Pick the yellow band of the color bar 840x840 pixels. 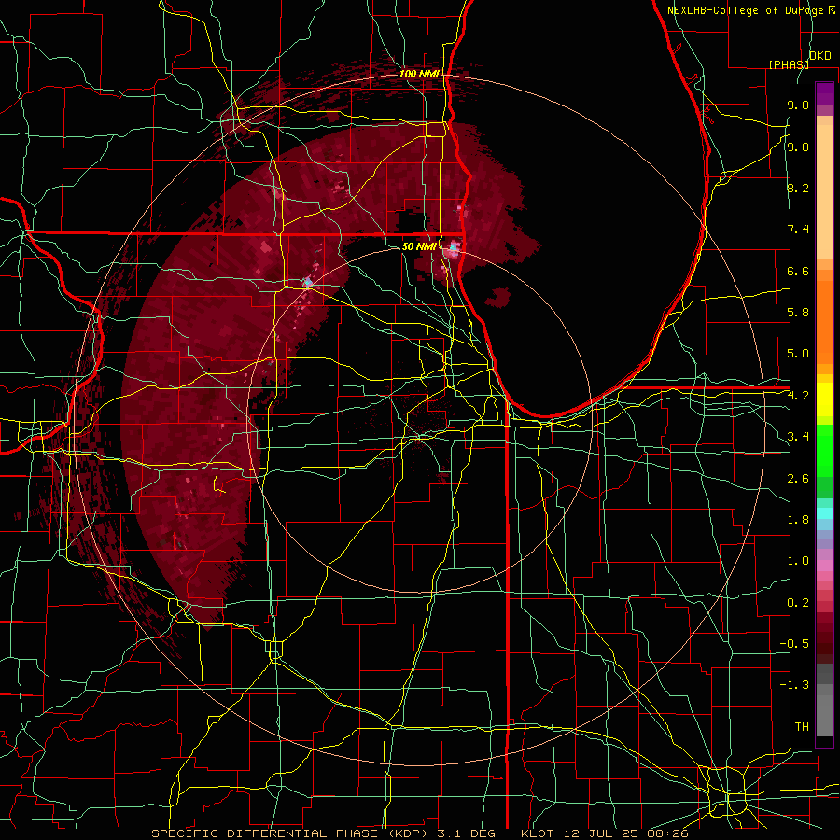[824, 399]
